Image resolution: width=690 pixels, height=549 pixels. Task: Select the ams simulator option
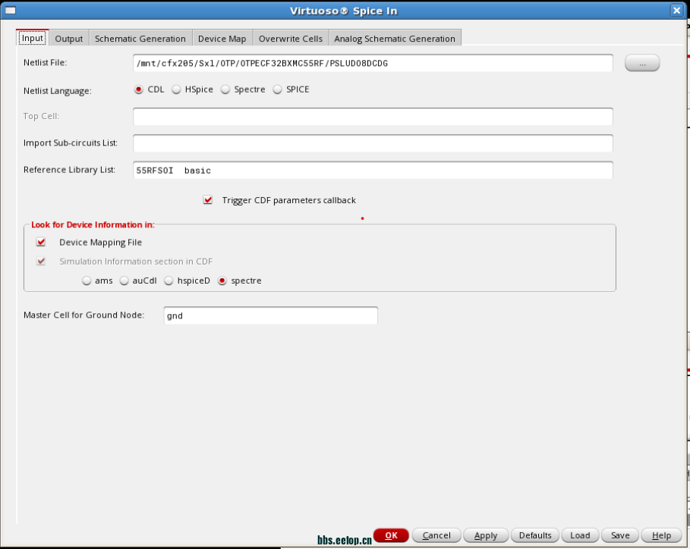(87, 281)
